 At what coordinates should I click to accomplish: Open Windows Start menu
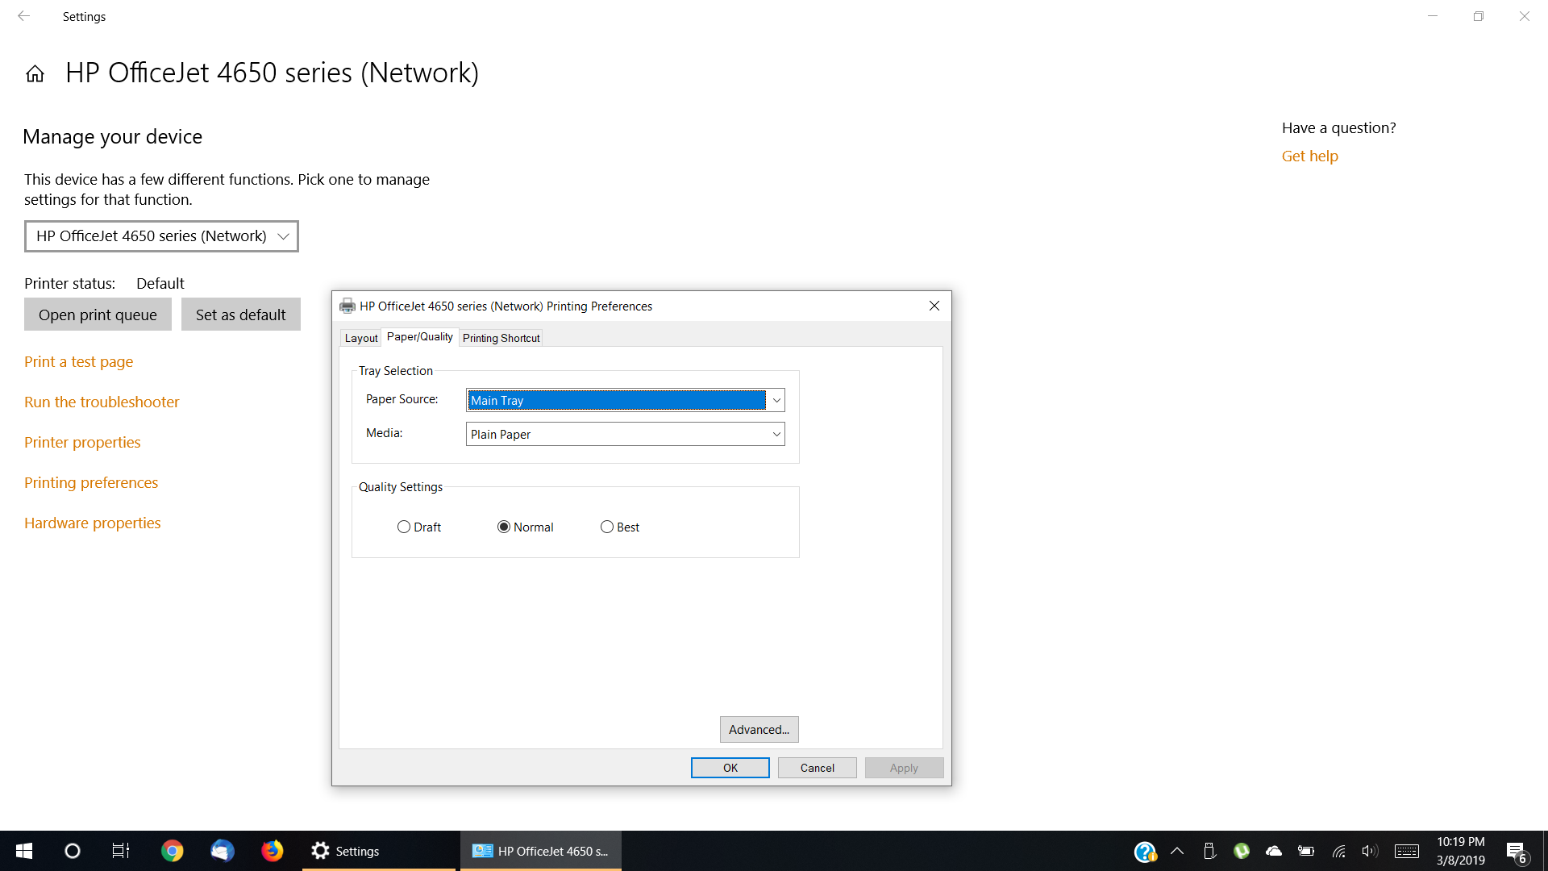click(x=24, y=851)
